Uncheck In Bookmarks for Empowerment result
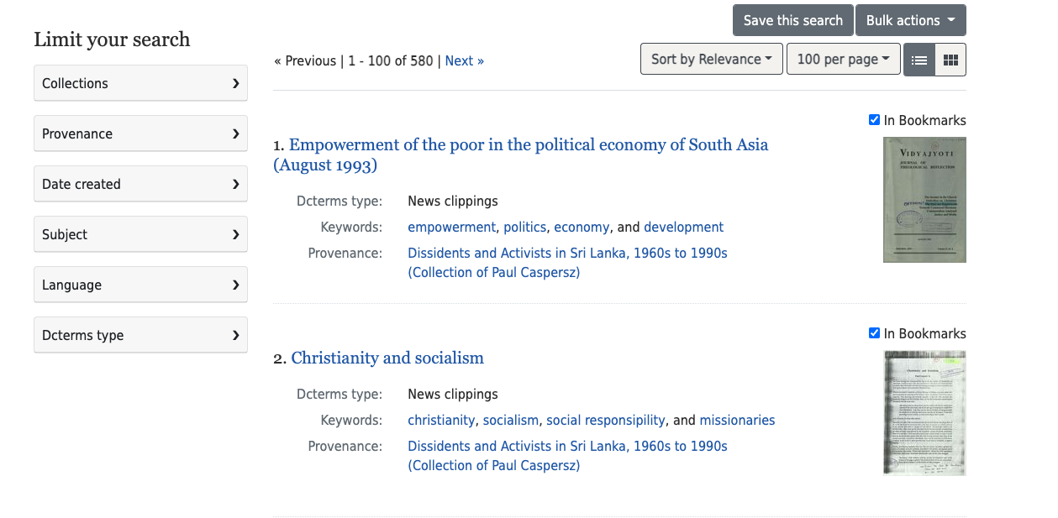The height and width of the screenshot is (518, 1058). (874, 120)
